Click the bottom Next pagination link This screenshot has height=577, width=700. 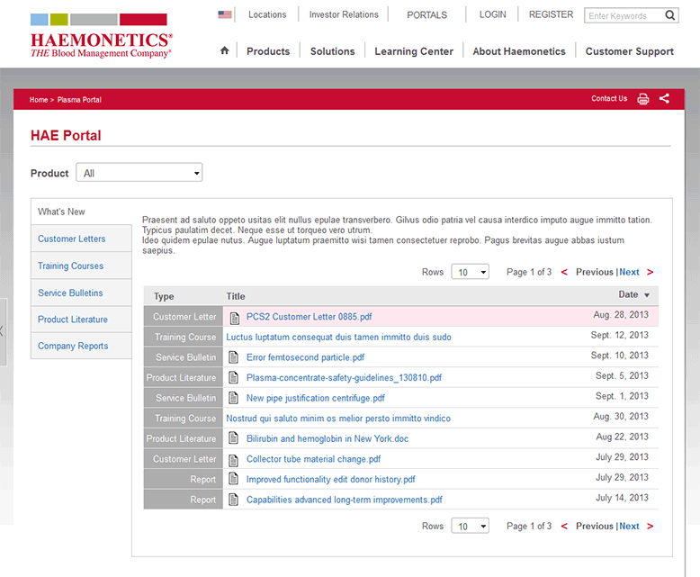pyautogui.click(x=629, y=526)
